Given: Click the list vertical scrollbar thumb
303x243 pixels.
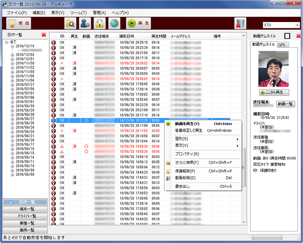Looking at the screenshot, I should tap(244, 167).
